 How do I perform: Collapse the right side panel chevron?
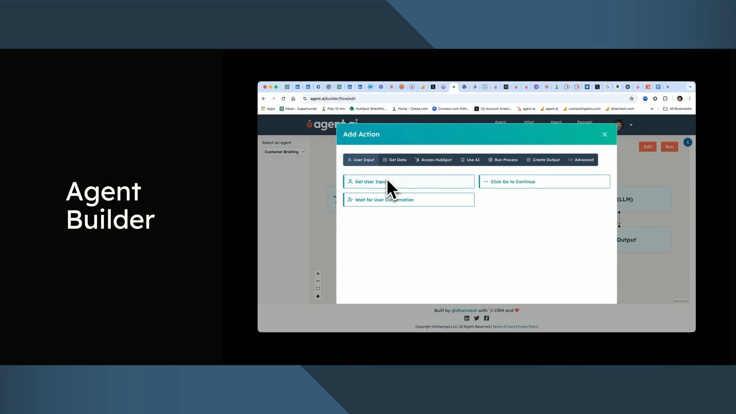pos(688,142)
